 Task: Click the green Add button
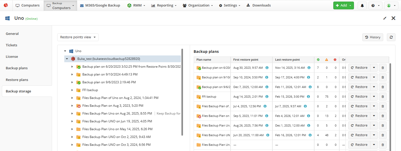(x=343, y=5)
